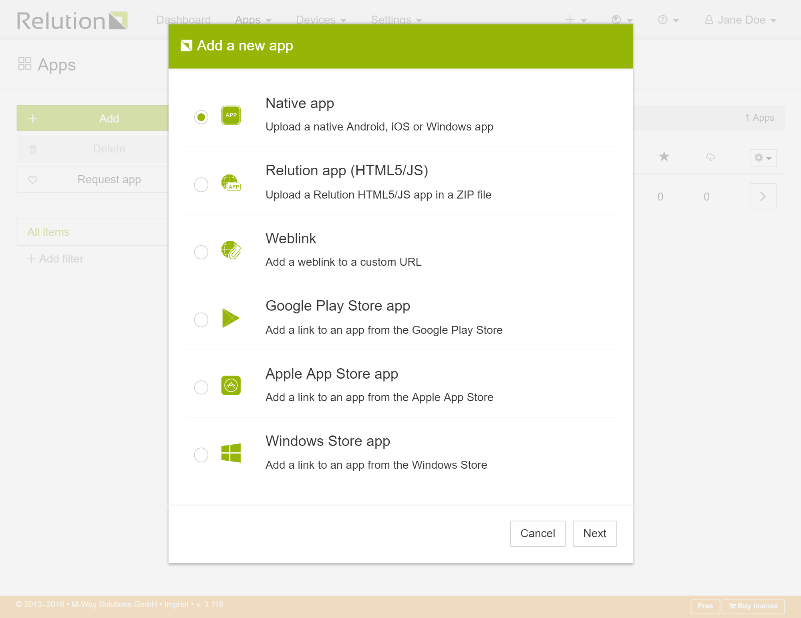Click the Relution app (HTML5/JS) title
Viewport: 801px width, 618px height.
(347, 171)
